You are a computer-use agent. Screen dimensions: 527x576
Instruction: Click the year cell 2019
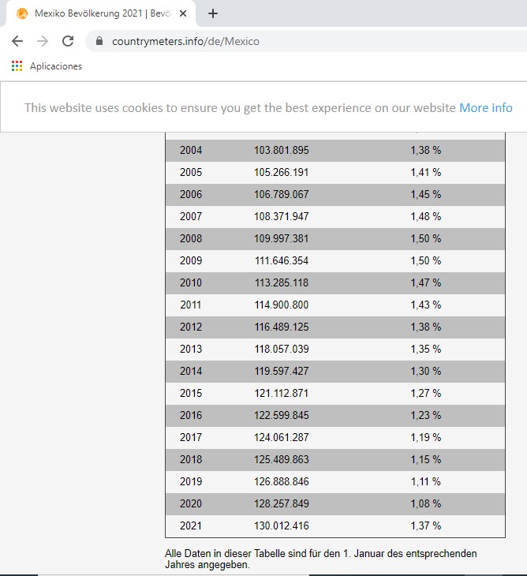tap(191, 481)
